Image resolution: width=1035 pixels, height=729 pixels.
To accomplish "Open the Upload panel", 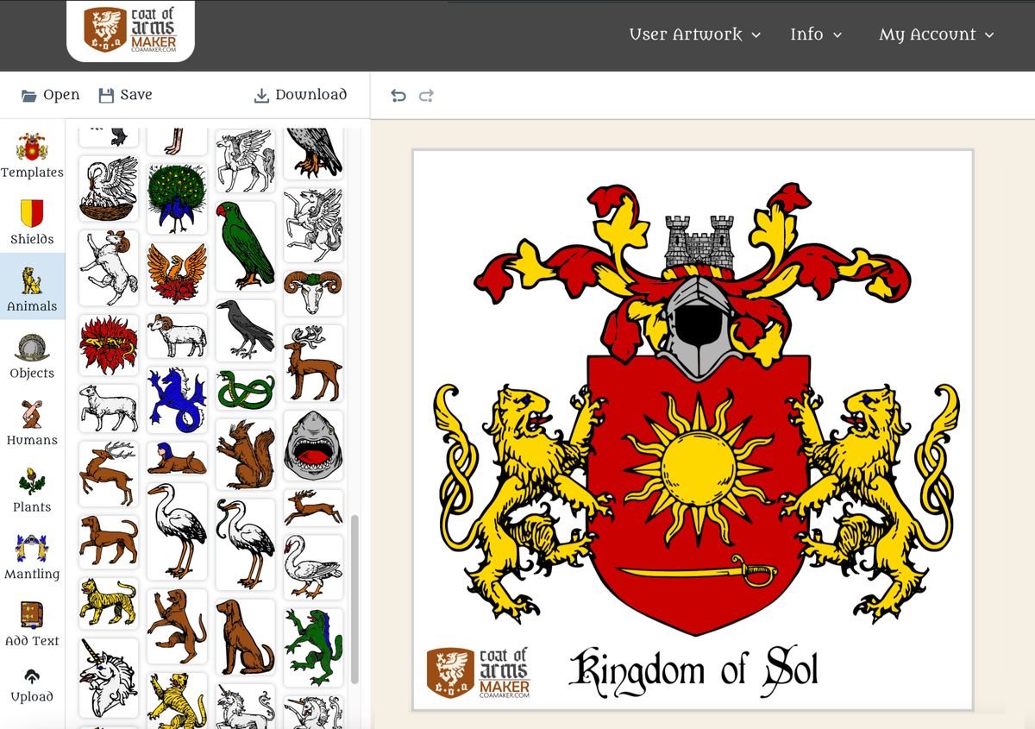I will pyautogui.click(x=32, y=686).
